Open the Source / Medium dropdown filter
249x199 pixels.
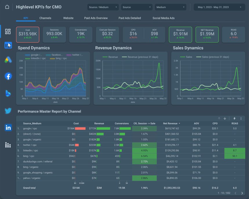click(103, 7)
